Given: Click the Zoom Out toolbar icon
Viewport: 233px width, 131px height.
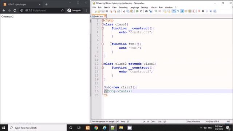Looking at the screenshot, I should pos(160,11).
